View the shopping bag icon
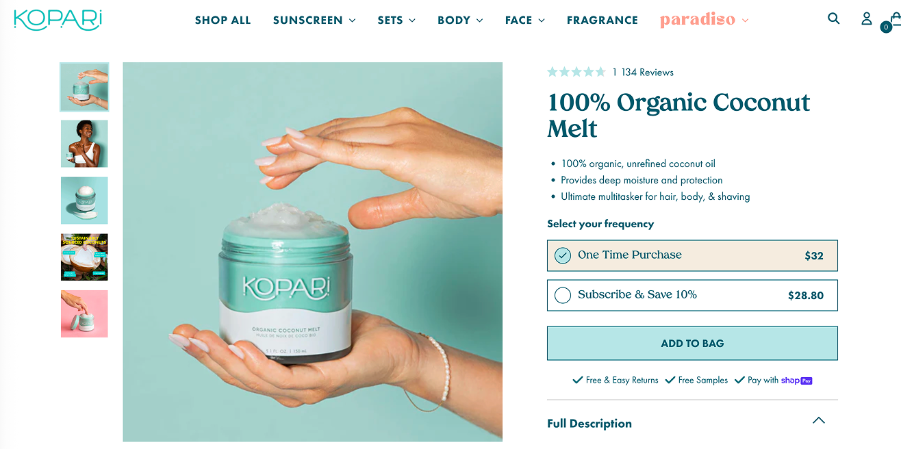This screenshot has width=901, height=449. [x=894, y=19]
